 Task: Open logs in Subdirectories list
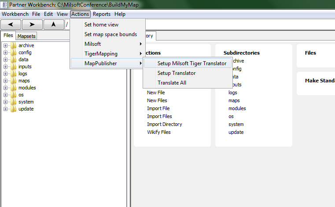233,92
